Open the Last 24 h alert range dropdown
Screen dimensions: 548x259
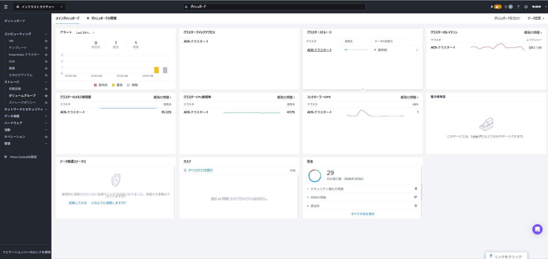[x=85, y=33]
